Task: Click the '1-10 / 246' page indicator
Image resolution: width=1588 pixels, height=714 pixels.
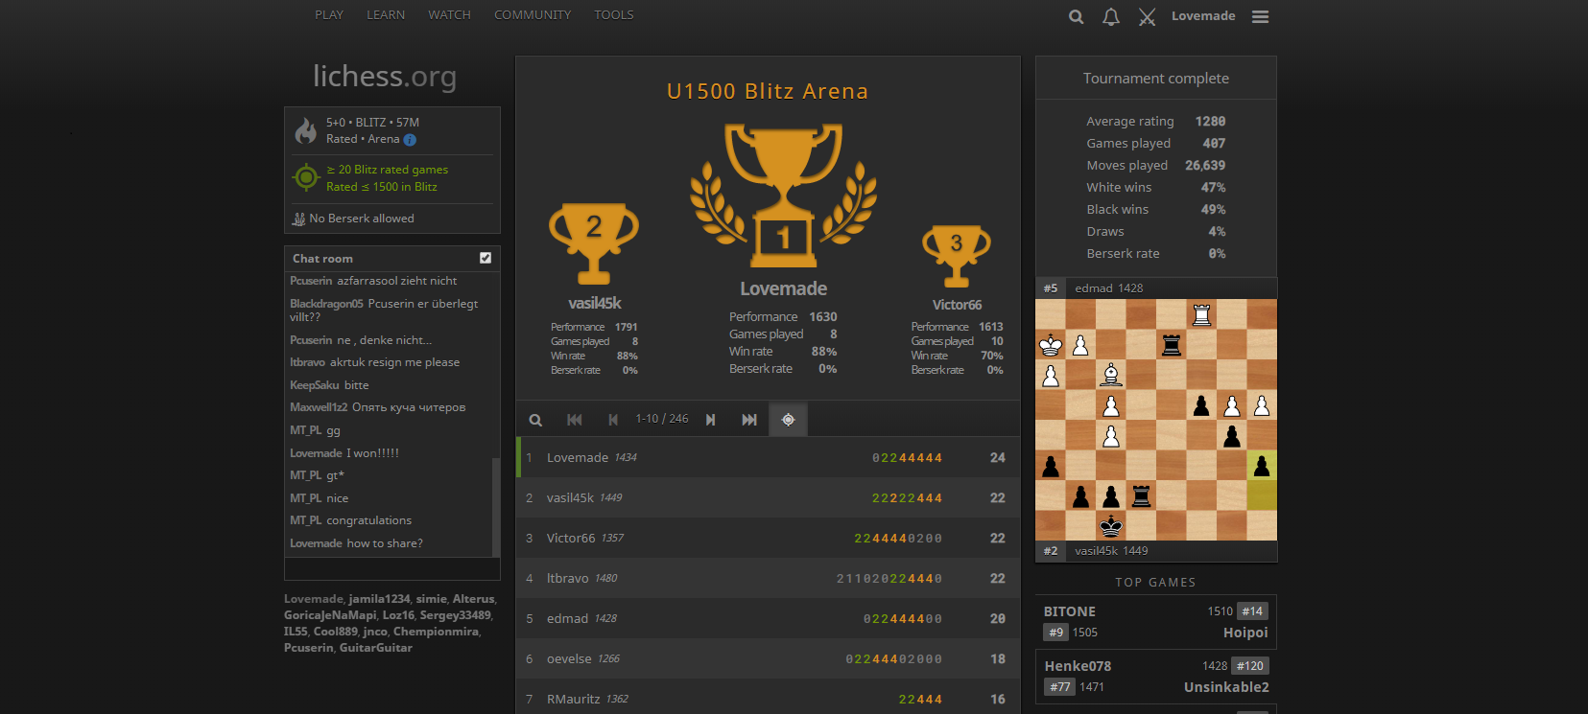Action: click(662, 419)
